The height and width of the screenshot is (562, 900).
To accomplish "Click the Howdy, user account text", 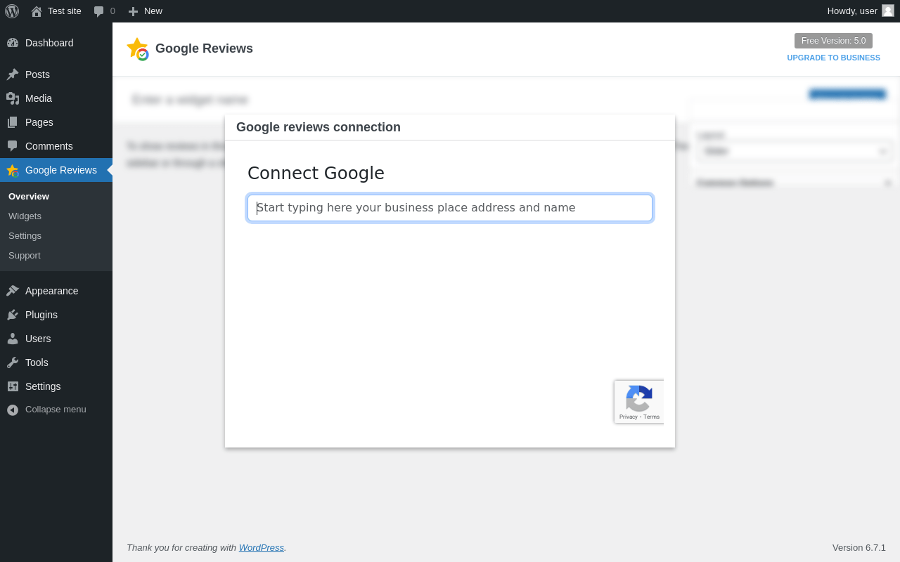I will (x=852, y=11).
